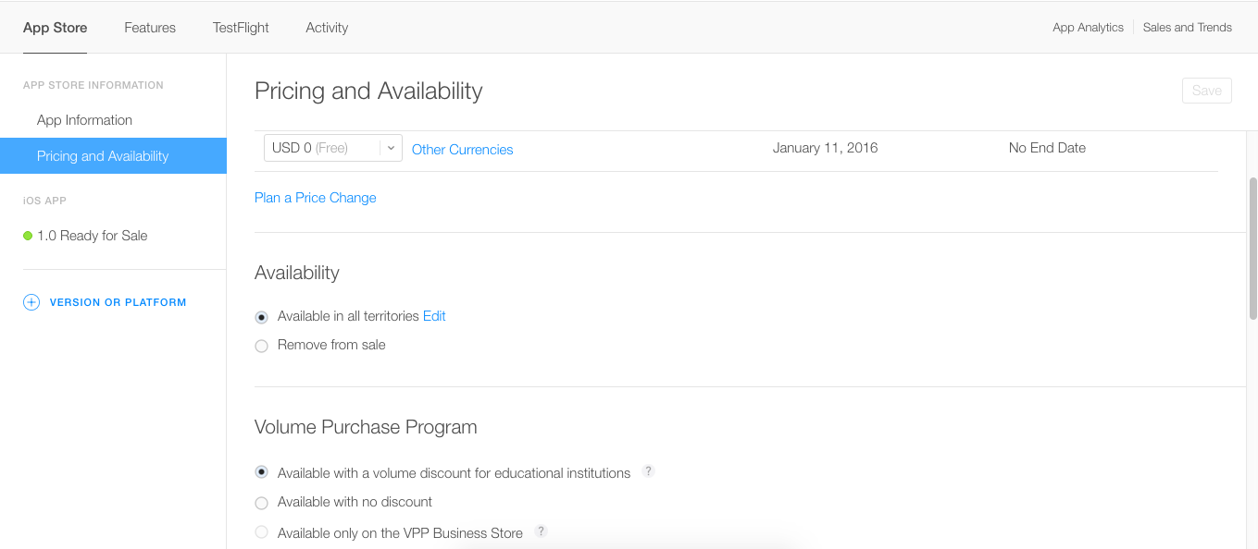
Task: Click the iOS APP sidebar label
Action: point(44,201)
